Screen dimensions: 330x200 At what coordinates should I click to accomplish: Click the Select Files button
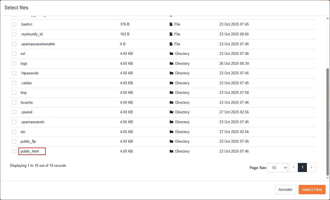312,189
